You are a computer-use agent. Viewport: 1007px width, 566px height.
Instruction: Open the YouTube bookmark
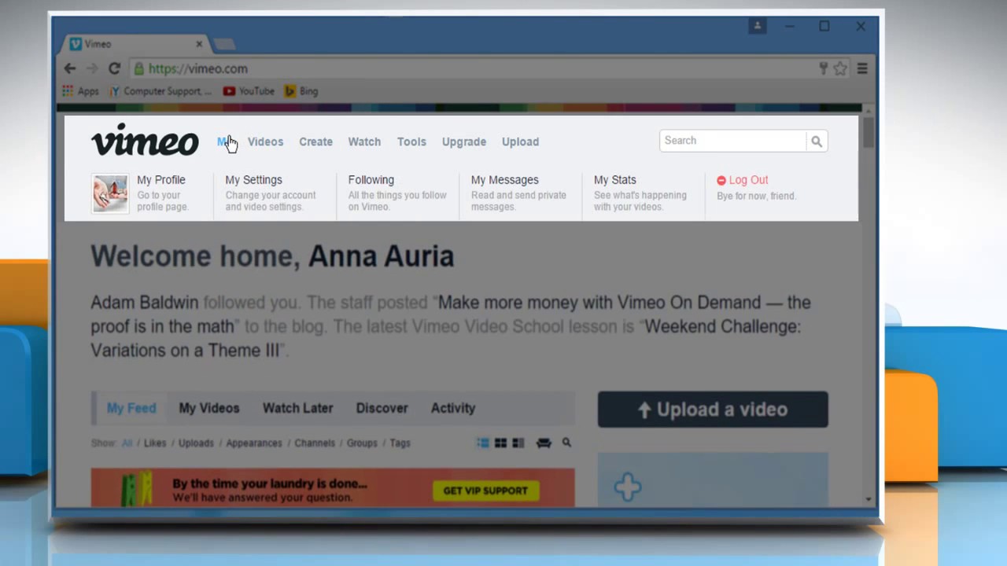click(x=249, y=91)
